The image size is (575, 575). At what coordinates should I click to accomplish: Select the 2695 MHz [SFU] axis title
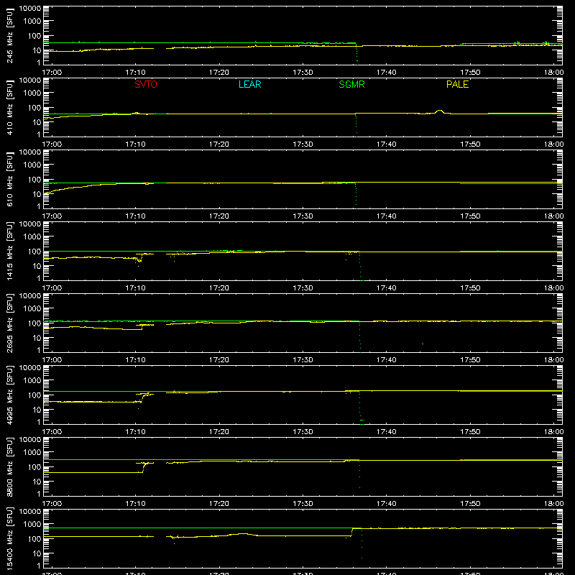[10, 323]
